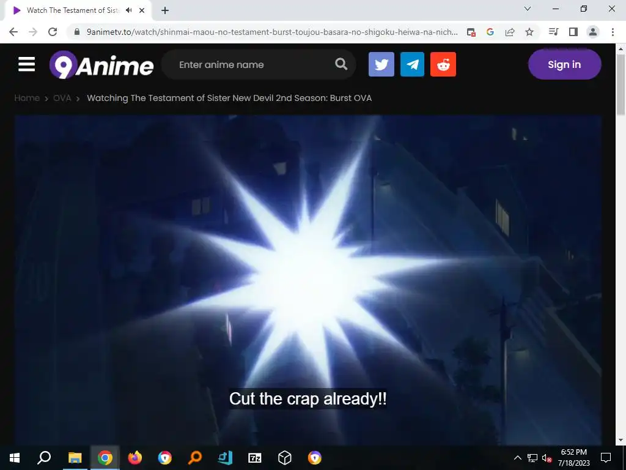The image size is (626, 470).
Task: Follow the Home breadcrumb link
Action: 27,98
